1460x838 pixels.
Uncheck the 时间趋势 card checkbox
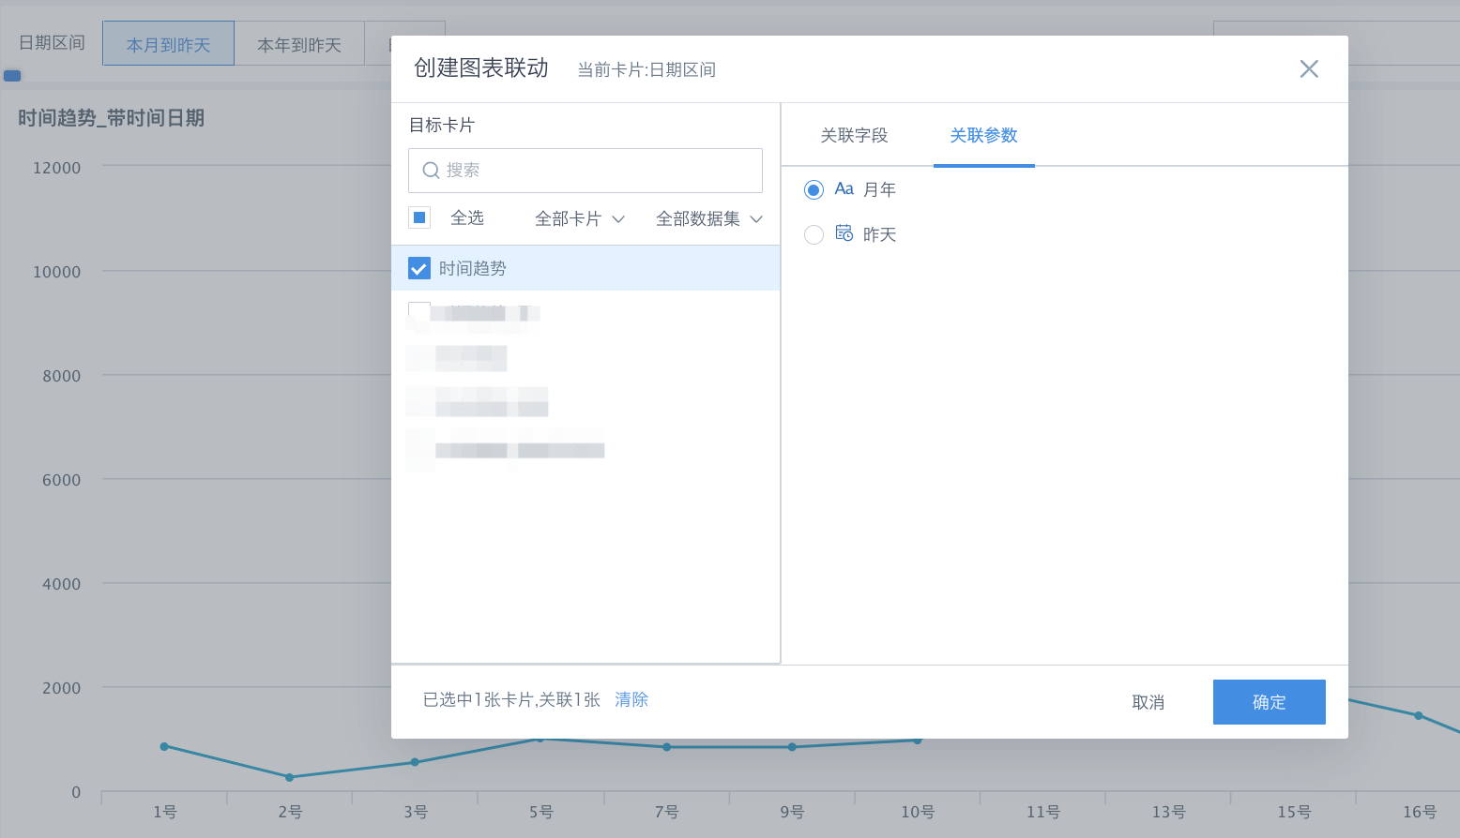419,268
